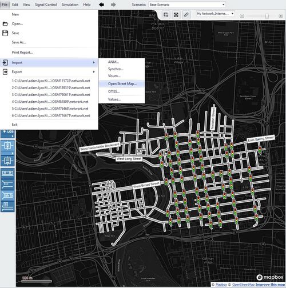Click the West Nationwide Boulevard street label

coord(100,146)
